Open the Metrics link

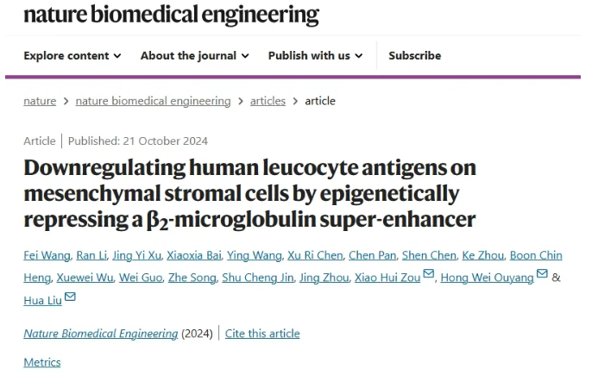[42, 362]
